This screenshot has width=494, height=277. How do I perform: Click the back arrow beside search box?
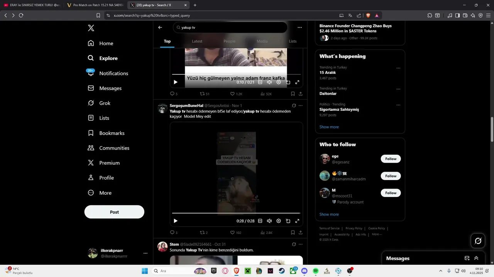[160, 27]
